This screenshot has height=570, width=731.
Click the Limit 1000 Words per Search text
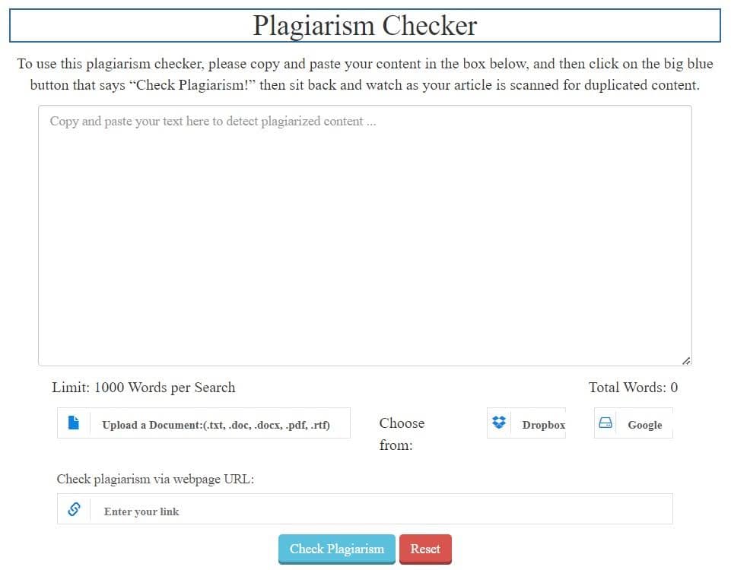click(x=144, y=388)
